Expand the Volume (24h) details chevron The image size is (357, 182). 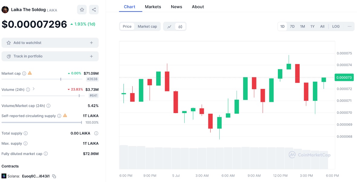pos(34,89)
